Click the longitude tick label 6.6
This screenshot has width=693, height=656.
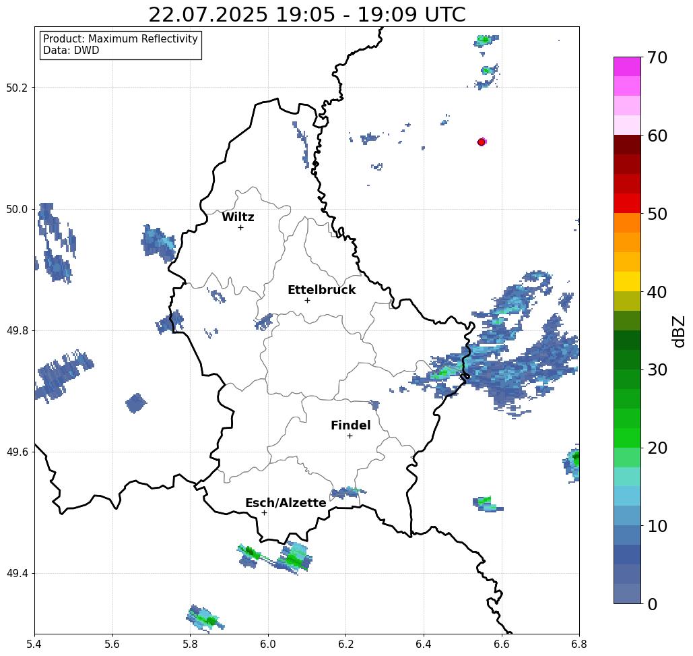point(501,644)
